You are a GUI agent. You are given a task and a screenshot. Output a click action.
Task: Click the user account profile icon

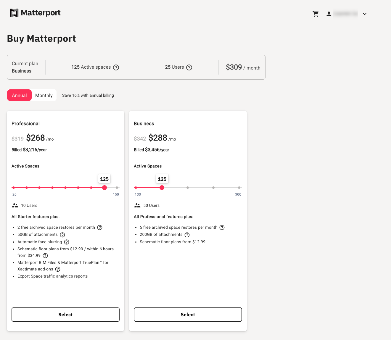point(329,14)
